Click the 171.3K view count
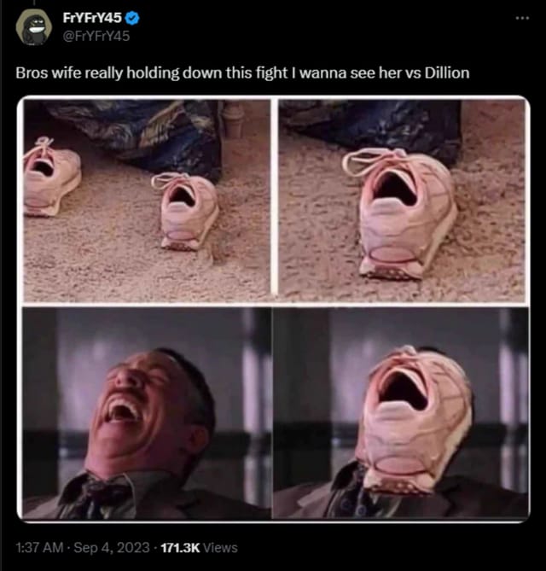 tap(180, 548)
